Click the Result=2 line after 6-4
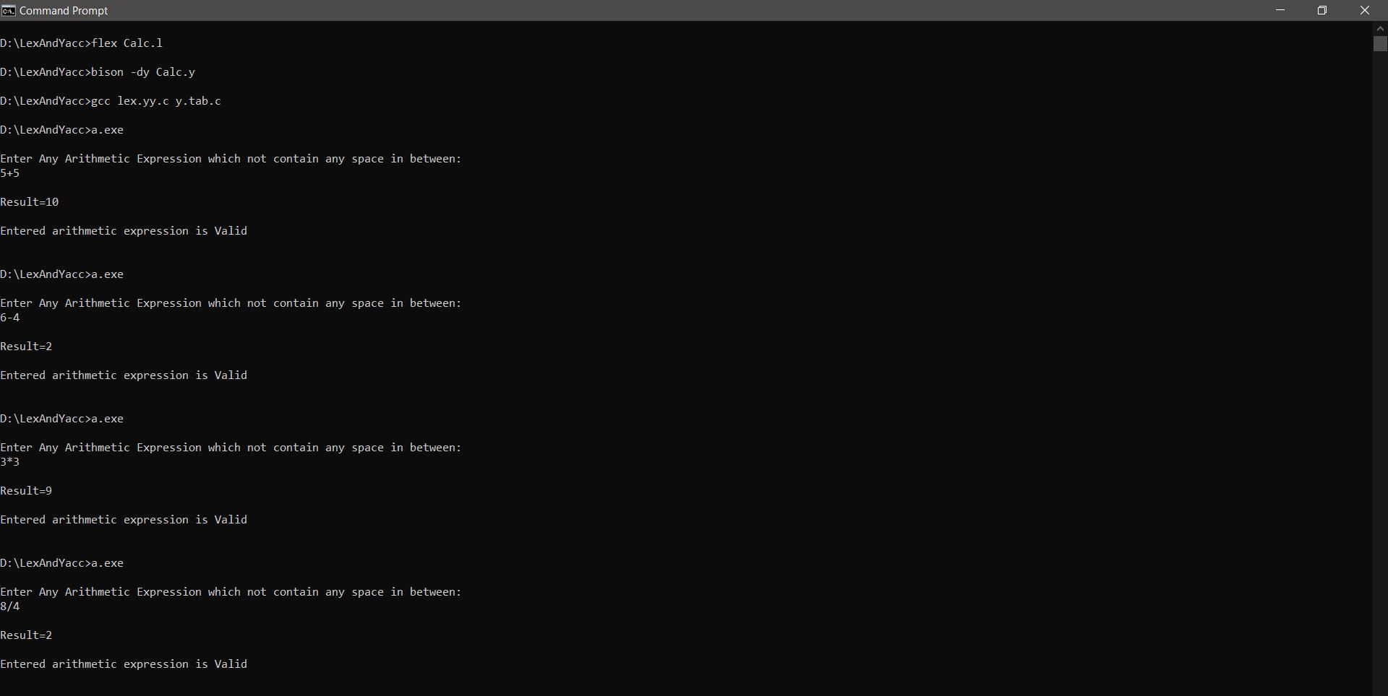Screen dimensions: 1388x696 point(26,346)
